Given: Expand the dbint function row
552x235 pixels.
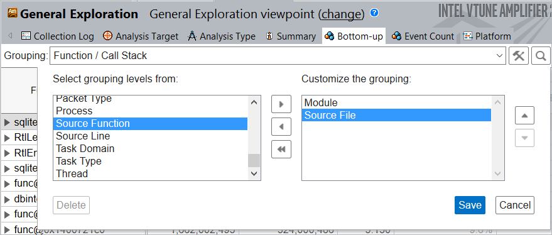Looking at the screenshot, I should point(7,199).
